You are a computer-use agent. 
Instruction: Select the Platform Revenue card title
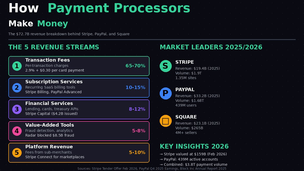click(x=49, y=147)
